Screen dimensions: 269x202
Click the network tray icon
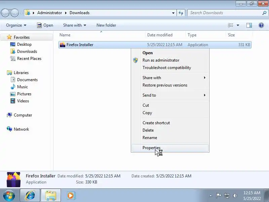[x=227, y=196]
